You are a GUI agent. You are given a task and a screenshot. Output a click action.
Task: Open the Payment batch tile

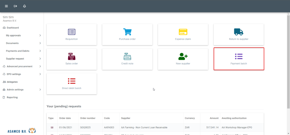coord(239,59)
